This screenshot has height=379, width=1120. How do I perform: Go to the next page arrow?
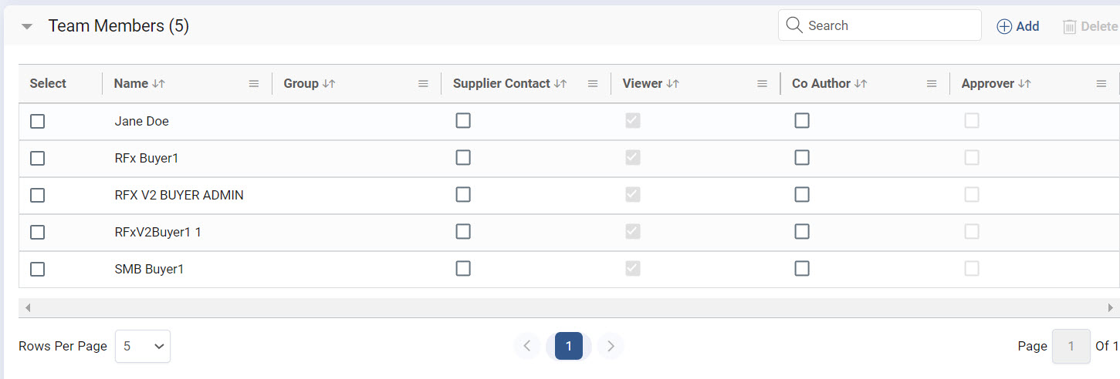tap(611, 347)
